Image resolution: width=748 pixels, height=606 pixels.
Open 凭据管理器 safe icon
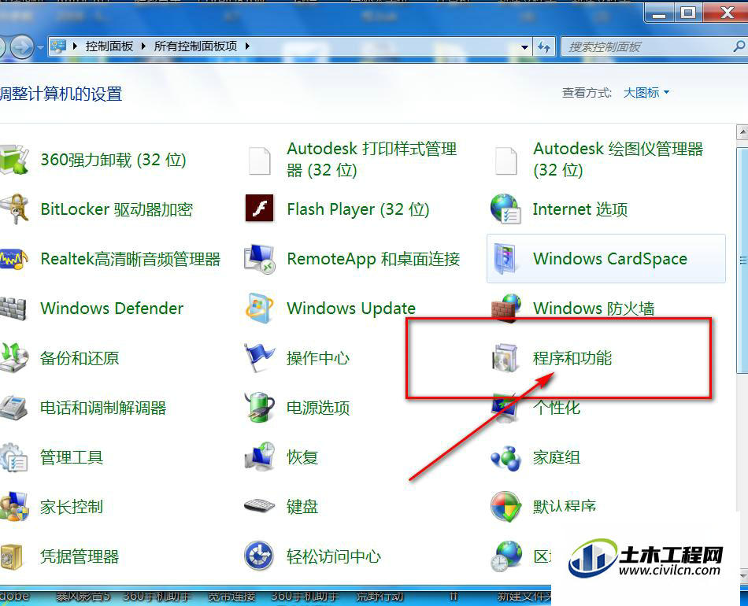(x=13, y=556)
